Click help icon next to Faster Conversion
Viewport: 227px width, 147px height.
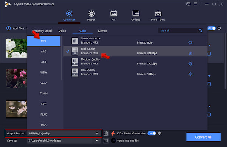[x=159, y=133]
